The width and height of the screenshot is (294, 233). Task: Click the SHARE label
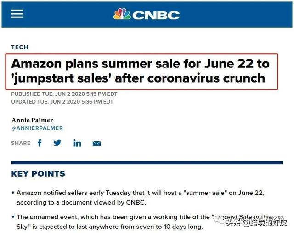pos(21,143)
